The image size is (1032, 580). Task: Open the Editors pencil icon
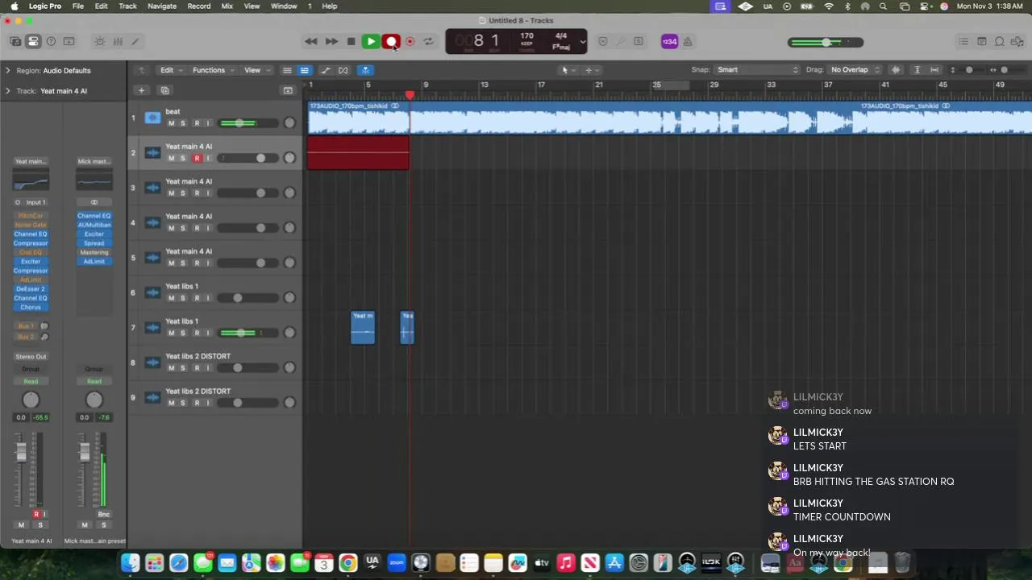click(x=135, y=41)
